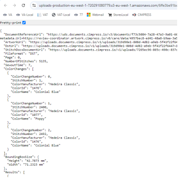Click the "ColorChangeNumber": 2 line
This screenshot has width=178, height=178.
pos(31,130)
